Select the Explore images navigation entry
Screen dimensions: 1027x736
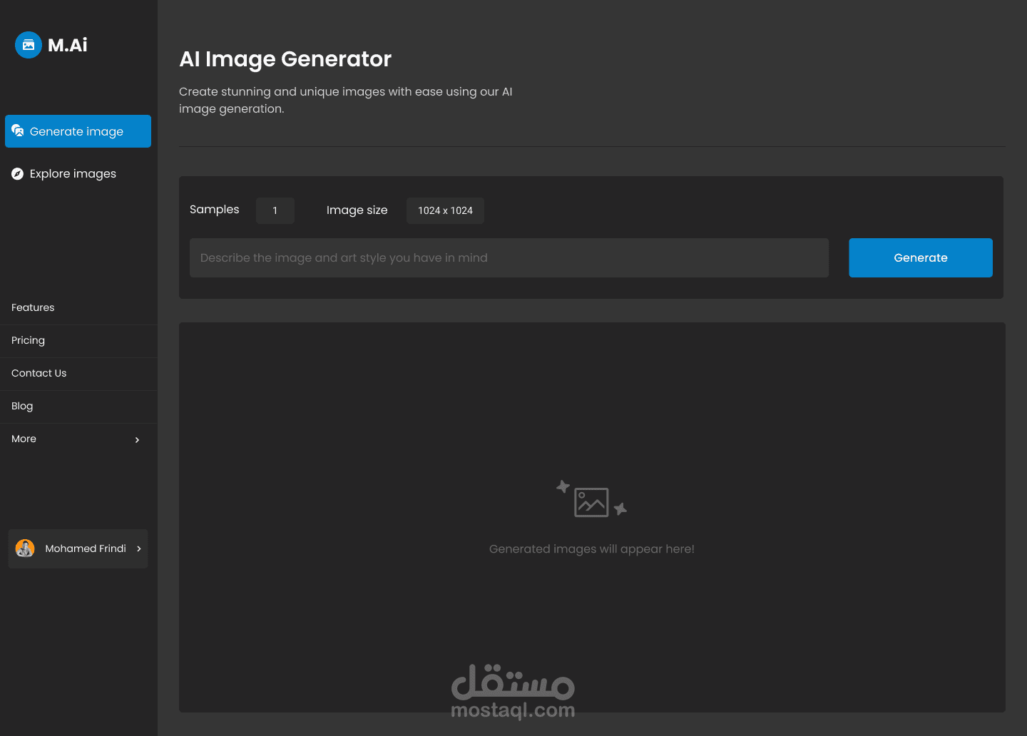point(72,173)
